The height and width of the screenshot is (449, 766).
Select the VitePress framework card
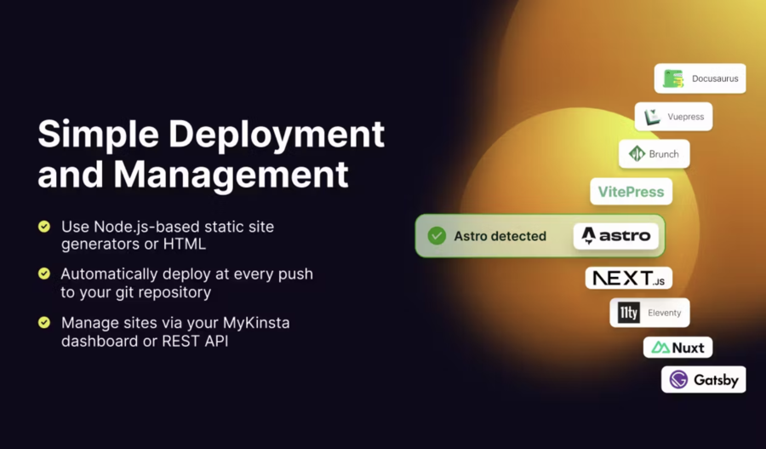click(631, 192)
